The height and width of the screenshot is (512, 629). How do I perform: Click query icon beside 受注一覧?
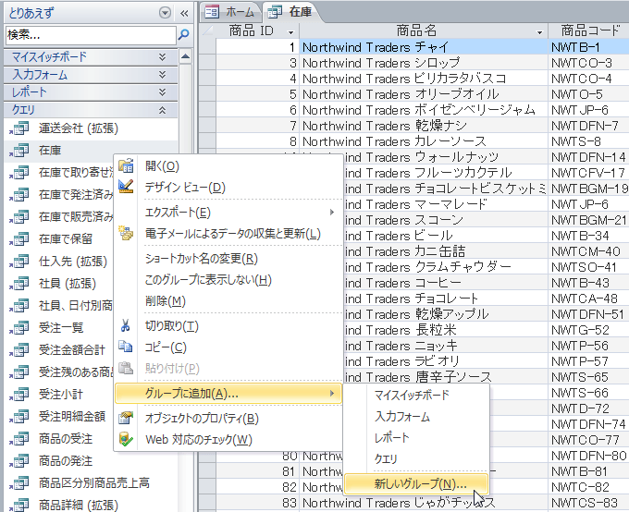pyautogui.click(x=18, y=328)
